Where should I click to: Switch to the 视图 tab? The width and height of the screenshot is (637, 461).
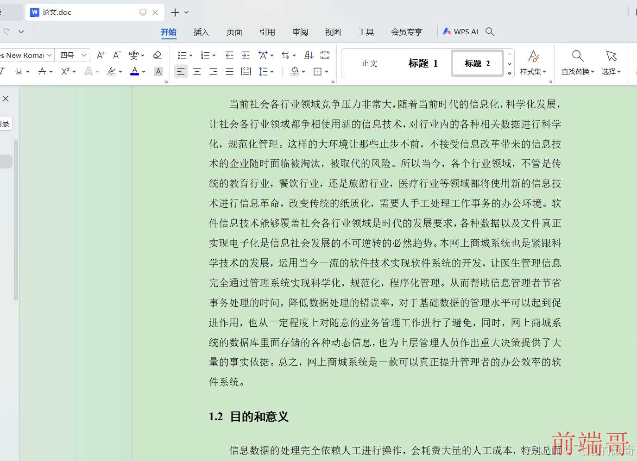click(333, 32)
